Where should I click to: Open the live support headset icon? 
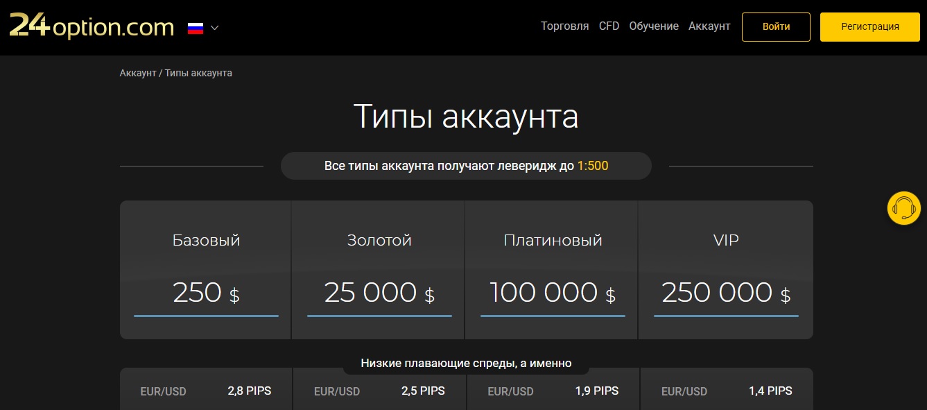903,208
